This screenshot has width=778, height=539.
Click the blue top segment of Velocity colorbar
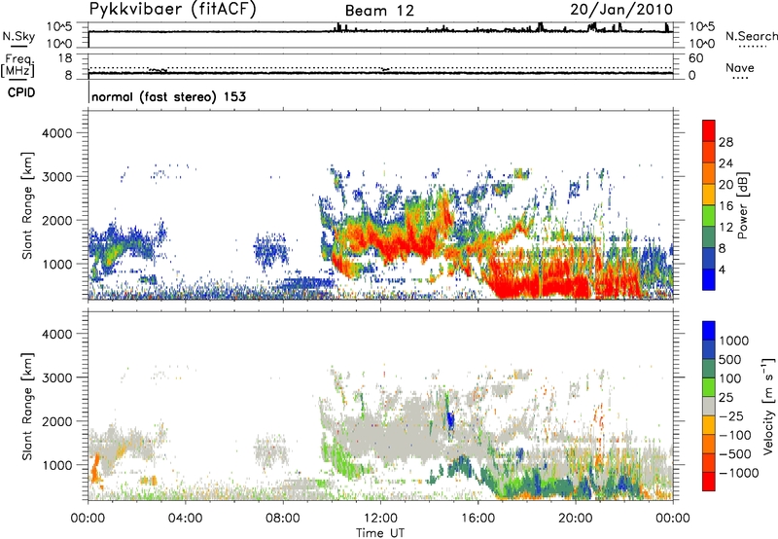click(x=709, y=331)
